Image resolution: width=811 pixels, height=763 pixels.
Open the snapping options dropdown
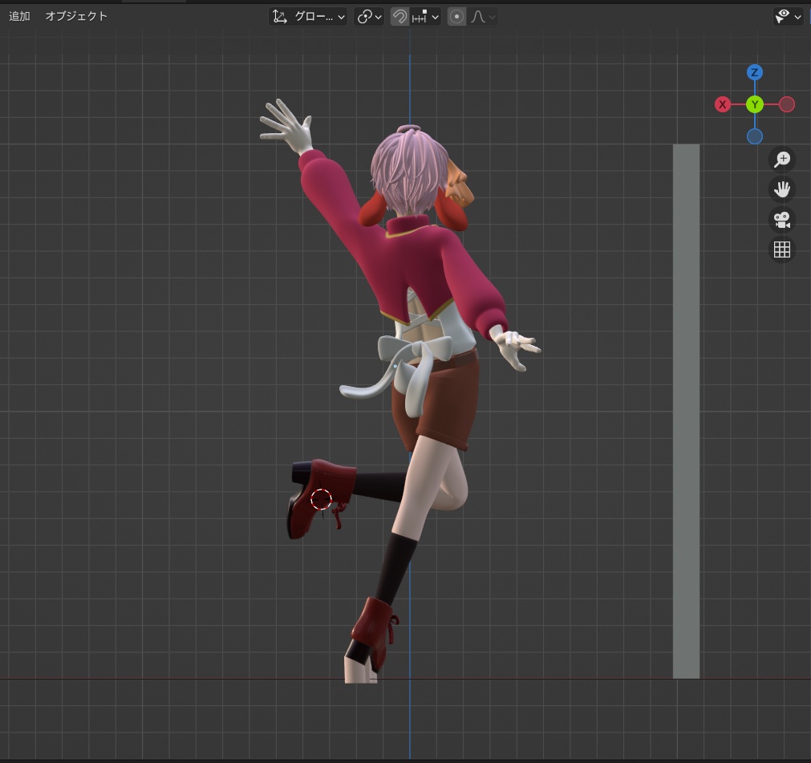click(x=425, y=17)
